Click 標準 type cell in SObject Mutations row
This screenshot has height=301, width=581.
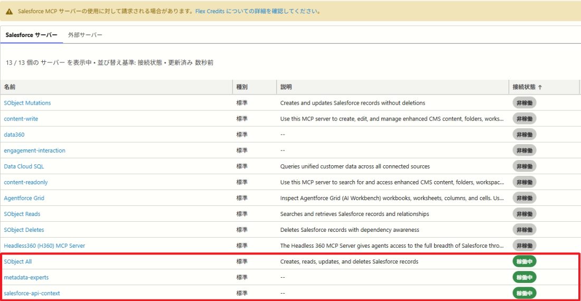[242, 103]
